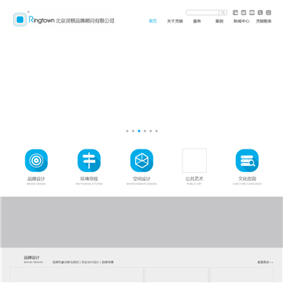Screen dimensions: 283x283
Task: Open the 灵顿智库 nav item
Action: click(x=263, y=21)
